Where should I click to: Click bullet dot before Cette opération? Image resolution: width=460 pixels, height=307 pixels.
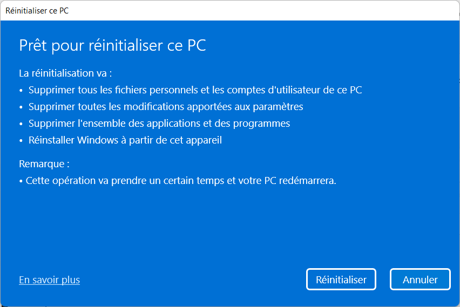click(21, 181)
